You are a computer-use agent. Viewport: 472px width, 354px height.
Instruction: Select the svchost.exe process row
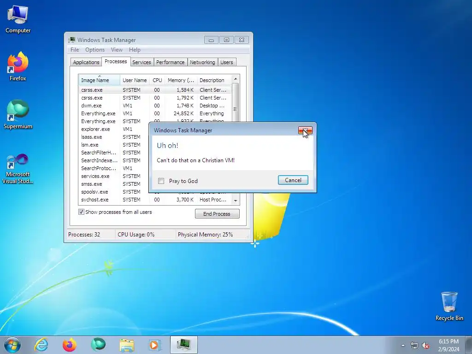pyautogui.click(x=155, y=200)
